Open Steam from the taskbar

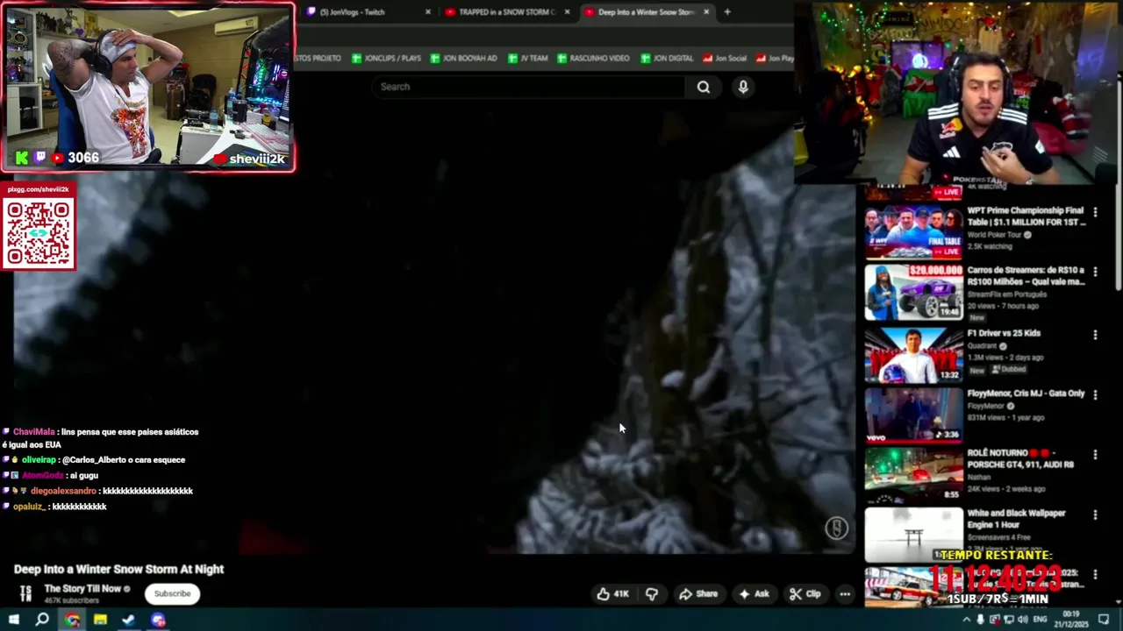click(x=129, y=620)
